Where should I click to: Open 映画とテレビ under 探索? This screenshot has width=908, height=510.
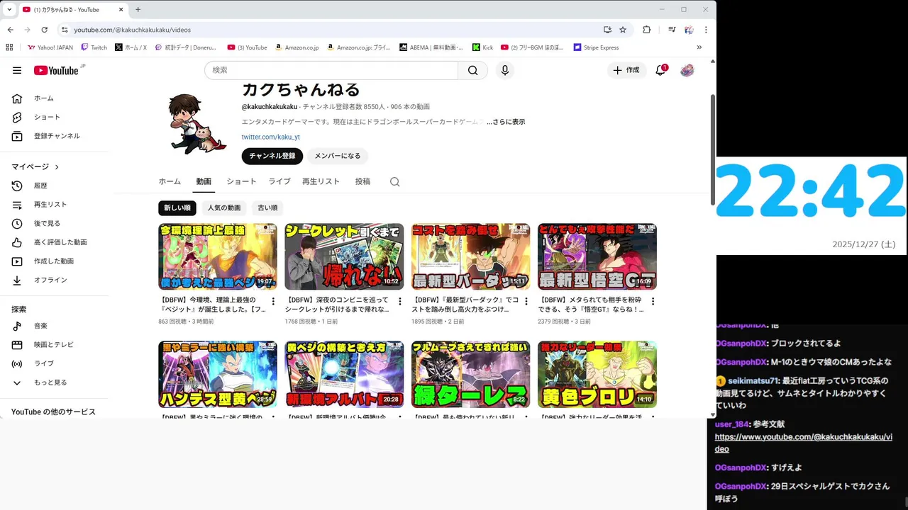click(x=55, y=344)
